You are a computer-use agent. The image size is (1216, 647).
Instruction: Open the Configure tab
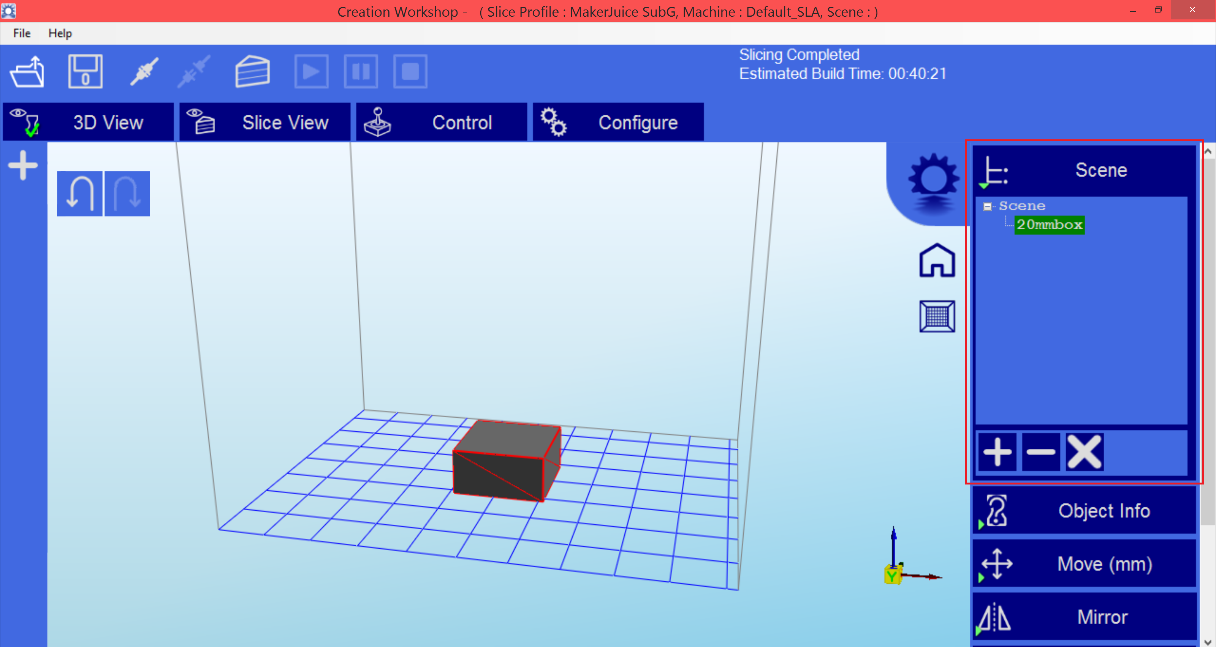coord(618,122)
